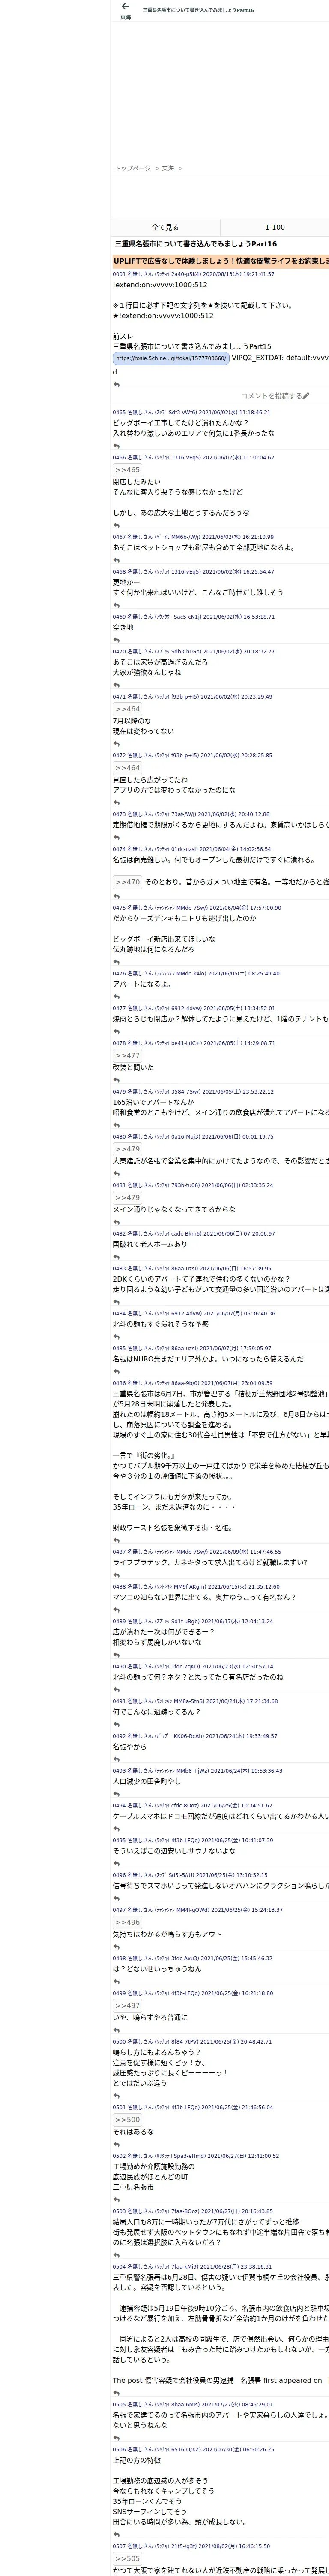Click post number 0001 in the header
This screenshot has width=329, height=2576.
119,274
